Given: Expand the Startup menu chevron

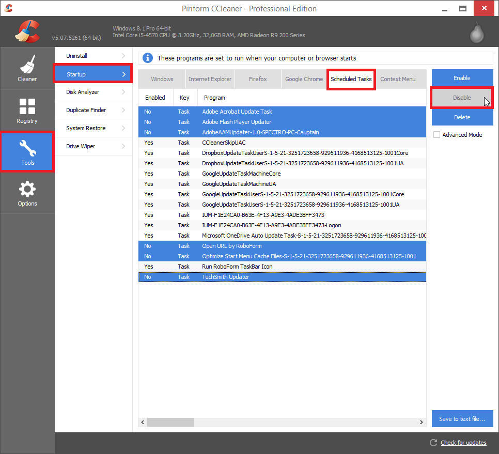Looking at the screenshot, I should coord(124,74).
